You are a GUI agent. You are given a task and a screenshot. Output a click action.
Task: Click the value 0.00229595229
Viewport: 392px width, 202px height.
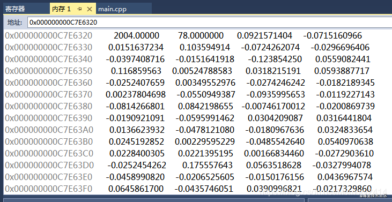click(205, 141)
